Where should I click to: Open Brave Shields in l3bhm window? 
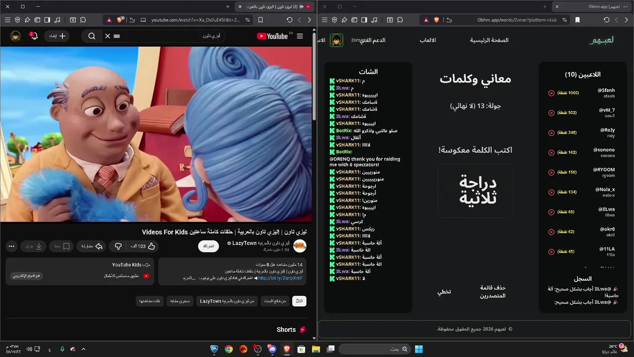pyautogui.click(x=436, y=20)
